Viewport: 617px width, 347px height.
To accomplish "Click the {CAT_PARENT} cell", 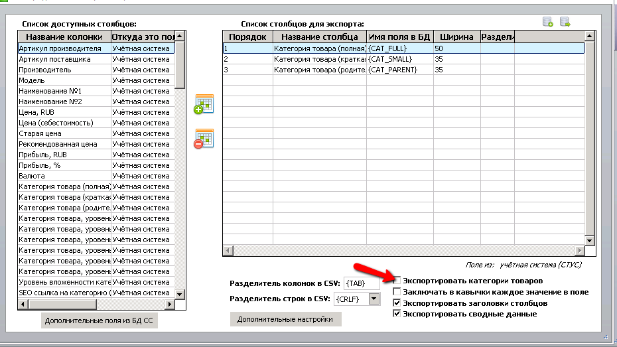I will (400, 70).
